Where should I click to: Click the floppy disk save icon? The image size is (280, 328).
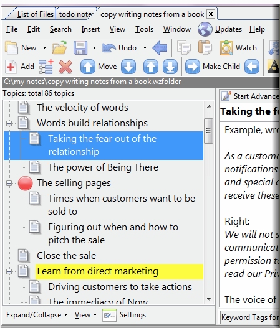coord(80,48)
